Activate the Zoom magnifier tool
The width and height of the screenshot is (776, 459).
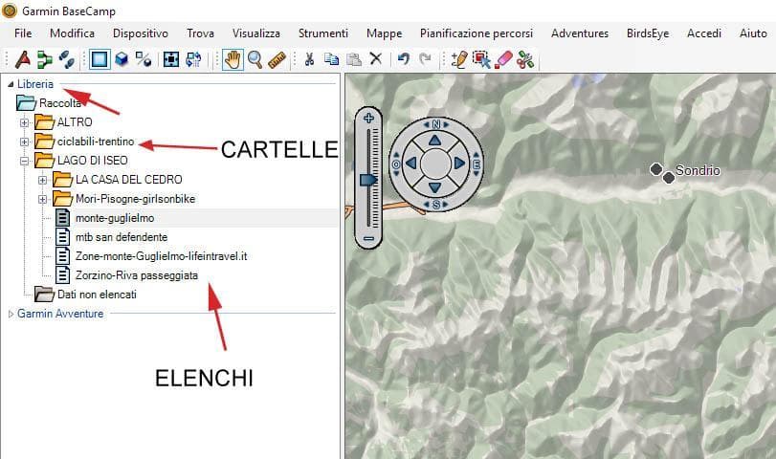[x=255, y=60]
